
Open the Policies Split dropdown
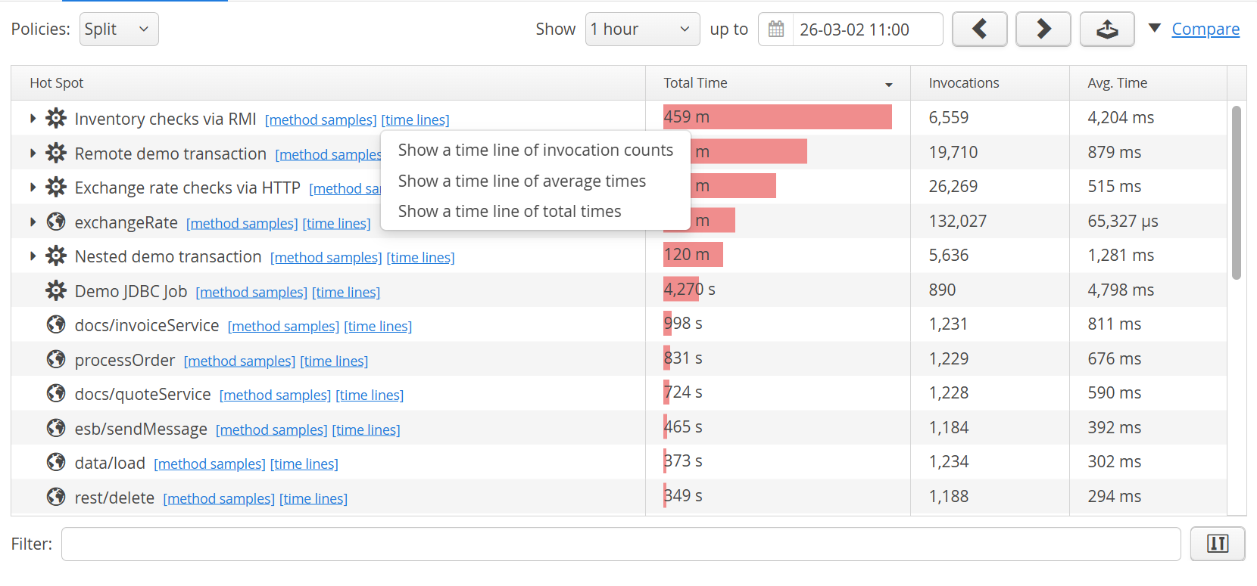coord(118,29)
